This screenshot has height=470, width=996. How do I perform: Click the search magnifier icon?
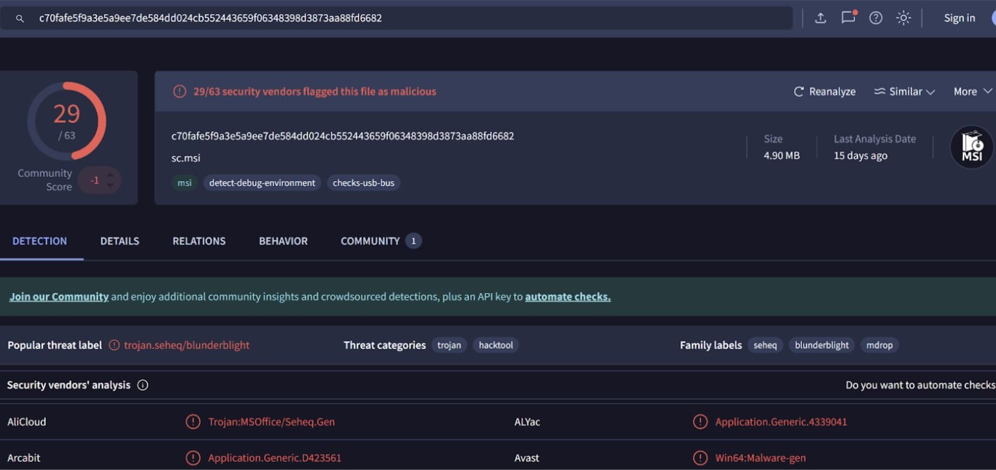[20, 19]
